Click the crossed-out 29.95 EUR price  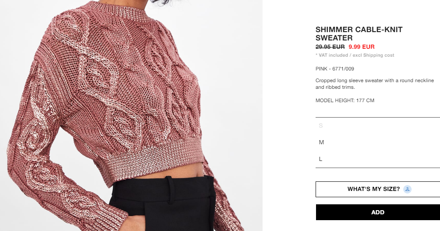[x=330, y=47]
